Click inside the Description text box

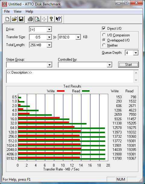(x=70, y=76)
